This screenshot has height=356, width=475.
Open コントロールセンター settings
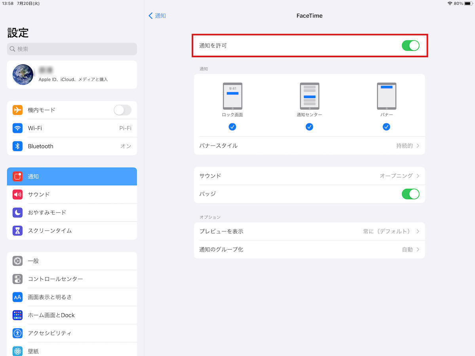point(72,279)
